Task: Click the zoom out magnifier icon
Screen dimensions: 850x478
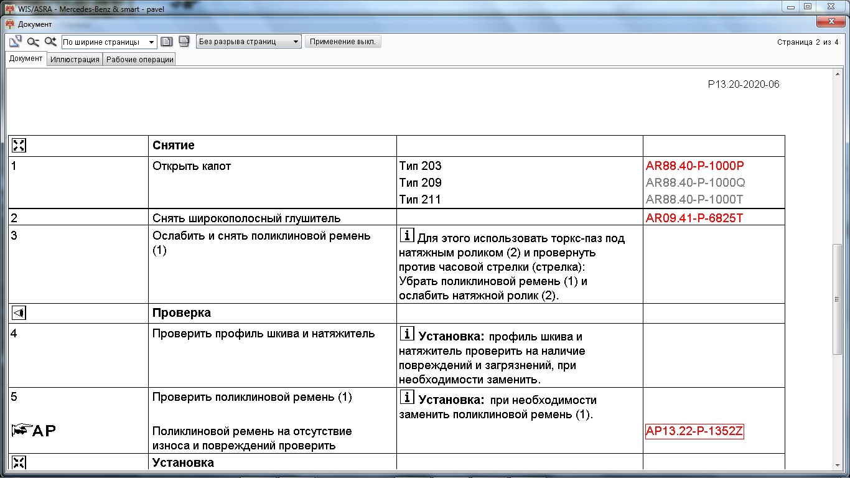Action: [33, 42]
